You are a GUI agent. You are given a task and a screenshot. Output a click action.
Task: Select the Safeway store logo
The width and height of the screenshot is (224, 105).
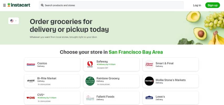(x=90, y=64)
